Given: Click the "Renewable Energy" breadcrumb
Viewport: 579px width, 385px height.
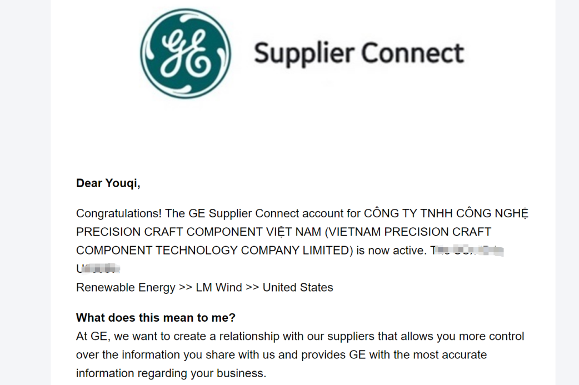Looking at the screenshot, I should [126, 288].
